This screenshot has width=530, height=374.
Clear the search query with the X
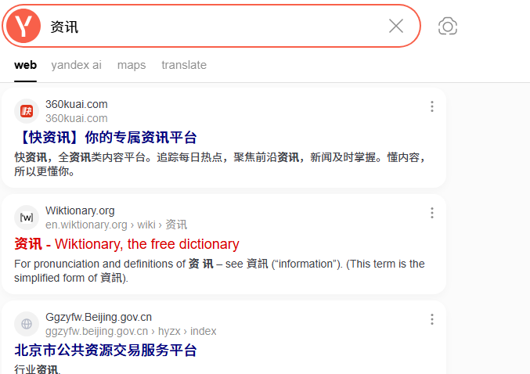tap(396, 27)
